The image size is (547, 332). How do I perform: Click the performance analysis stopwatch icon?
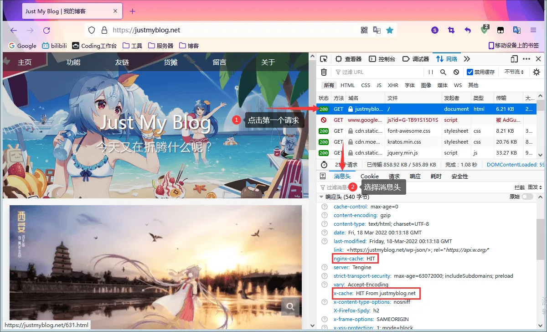pyautogui.click(x=324, y=165)
